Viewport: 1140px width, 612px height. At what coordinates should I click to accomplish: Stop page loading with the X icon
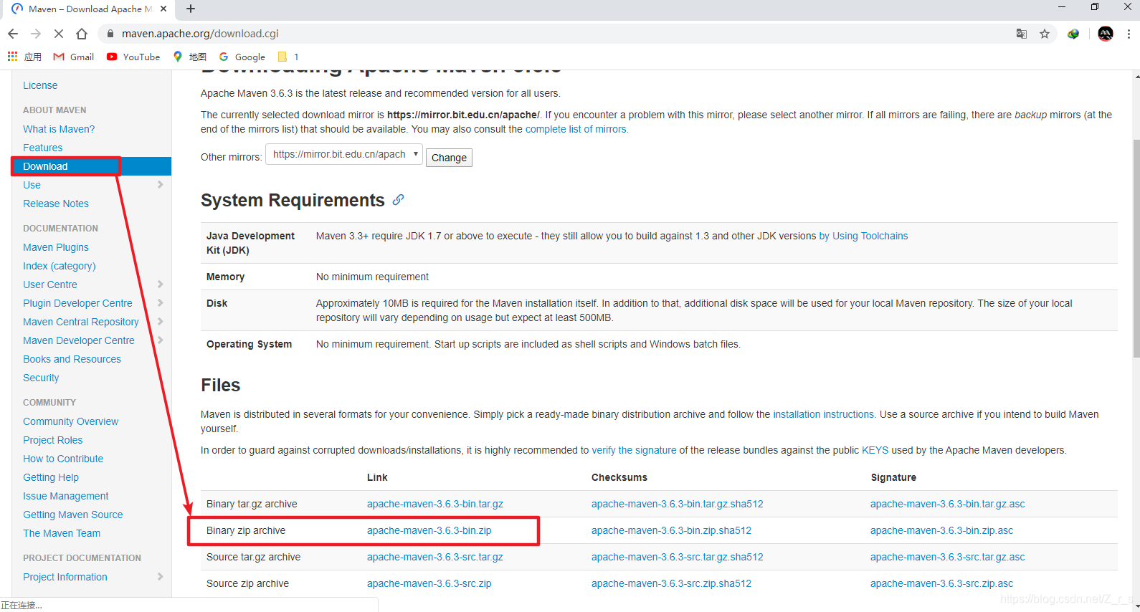point(59,34)
